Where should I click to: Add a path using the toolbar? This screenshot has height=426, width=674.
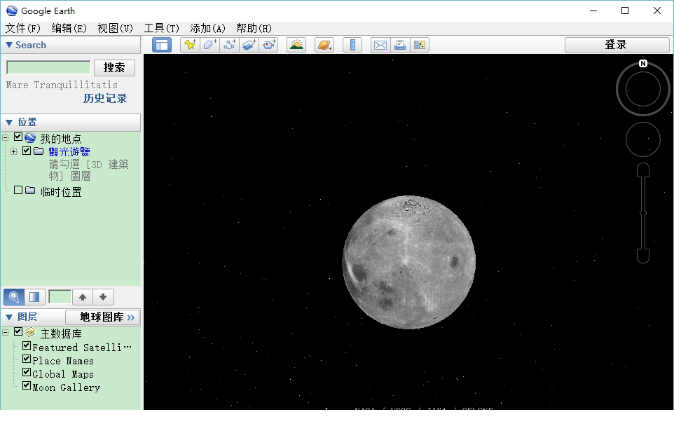(230, 45)
